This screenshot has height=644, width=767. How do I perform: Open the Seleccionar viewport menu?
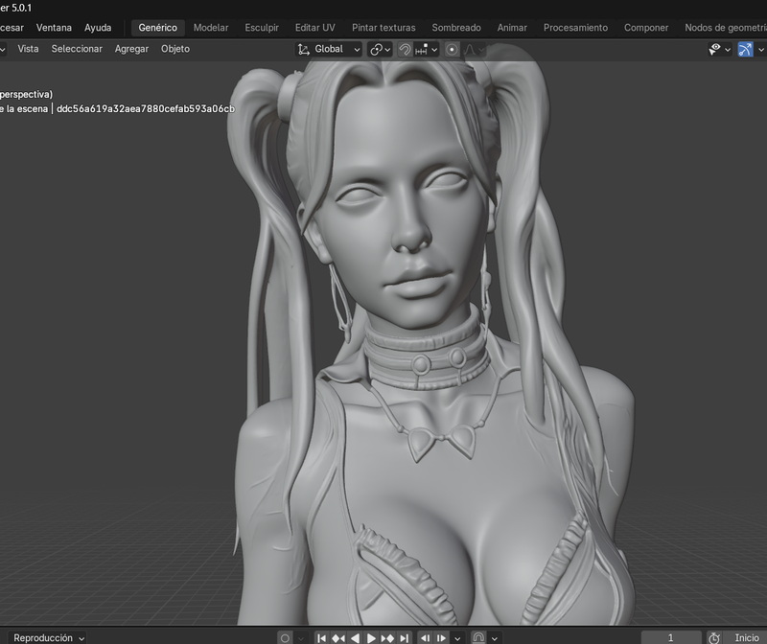point(77,49)
